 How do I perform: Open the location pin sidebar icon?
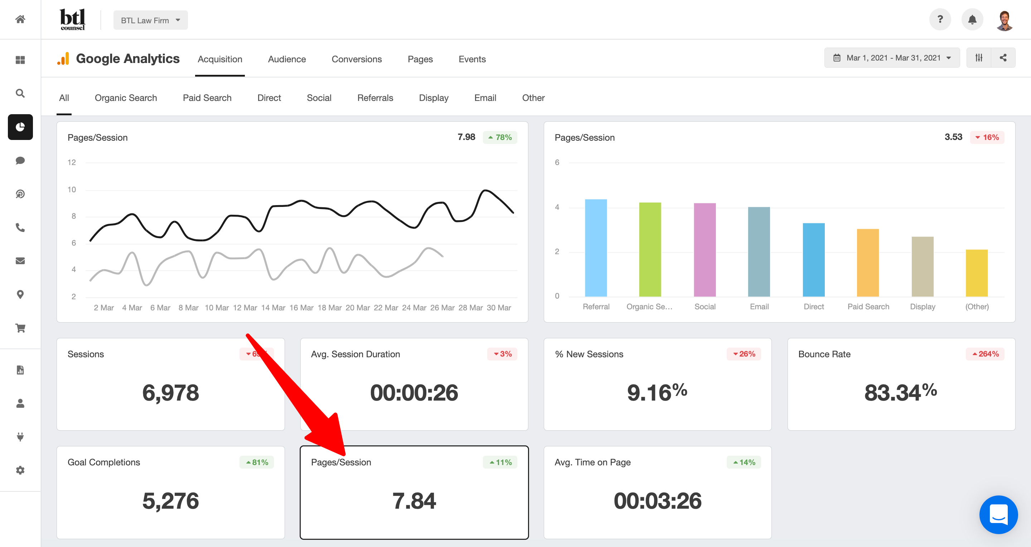click(x=20, y=295)
